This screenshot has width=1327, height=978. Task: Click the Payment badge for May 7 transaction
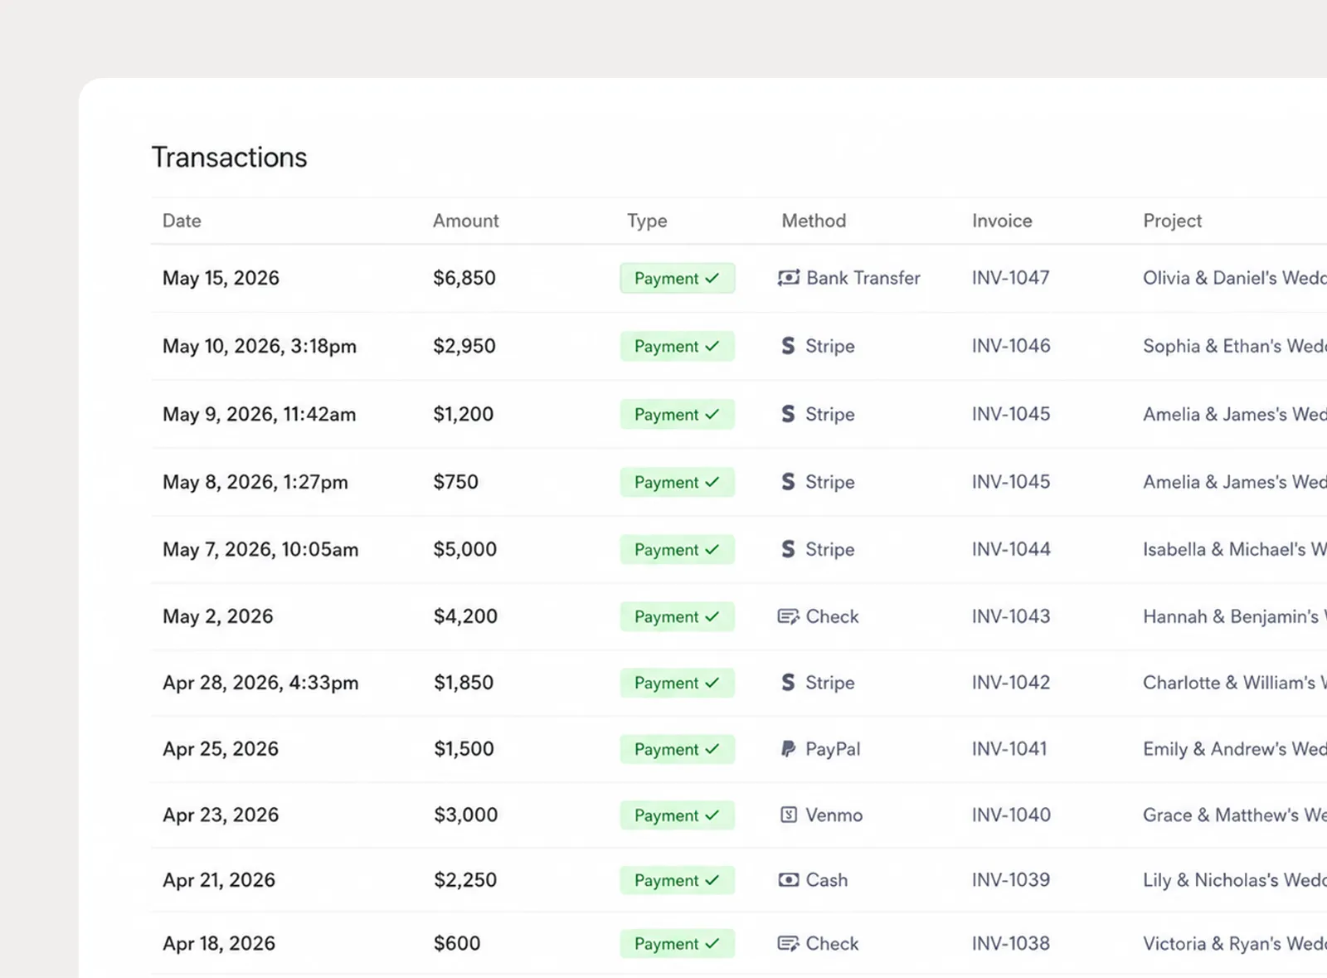677,549
